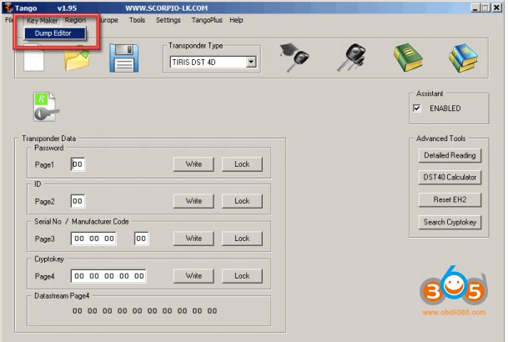Click the Reset EH2 button
The width and height of the screenshot is (508, 342).
point(450,200)
